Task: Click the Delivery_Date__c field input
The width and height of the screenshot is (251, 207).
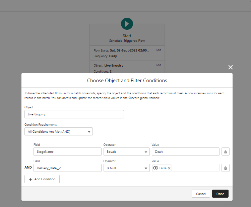Action: tap(67, 168)
